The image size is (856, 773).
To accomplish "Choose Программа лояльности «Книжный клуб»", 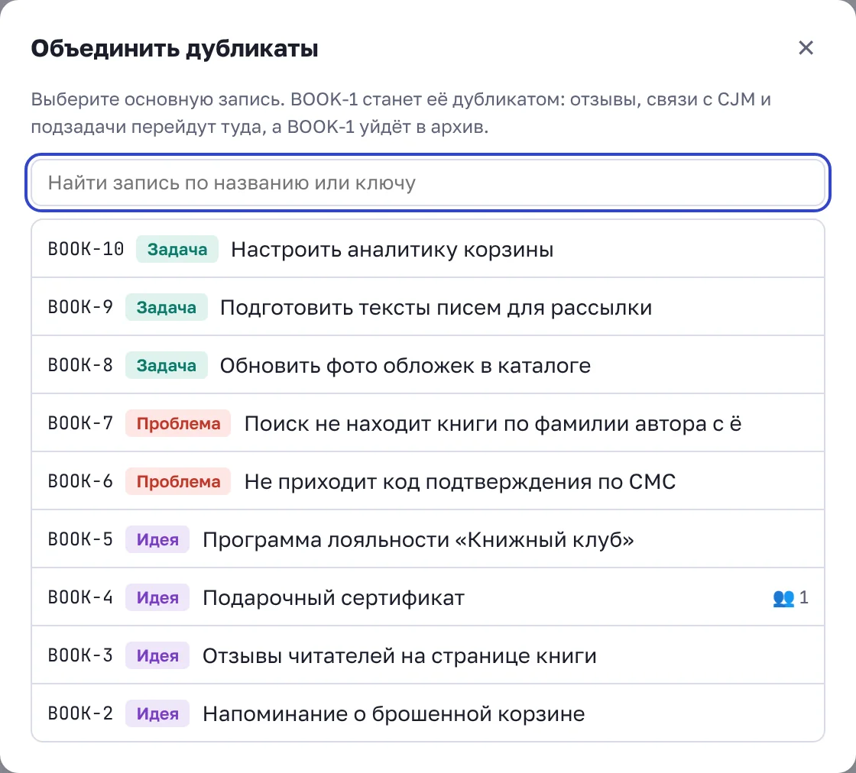I will (x=428, y=539).
